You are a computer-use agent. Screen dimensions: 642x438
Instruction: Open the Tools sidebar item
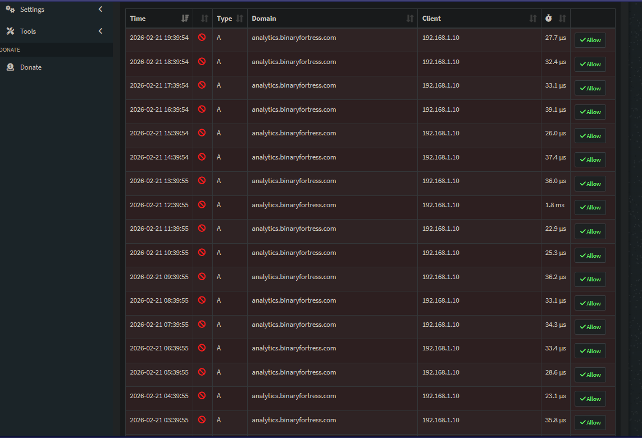(56, 31)
